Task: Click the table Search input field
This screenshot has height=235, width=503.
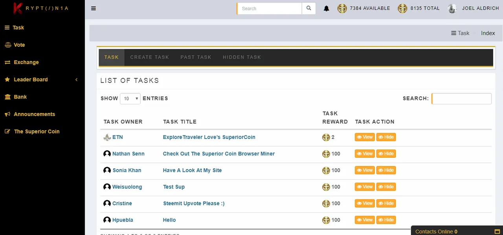Action: pyautogui.click(x=462, y=98)
